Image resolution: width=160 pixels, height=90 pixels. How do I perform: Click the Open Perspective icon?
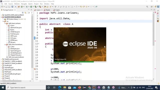(x=152, y=7)
